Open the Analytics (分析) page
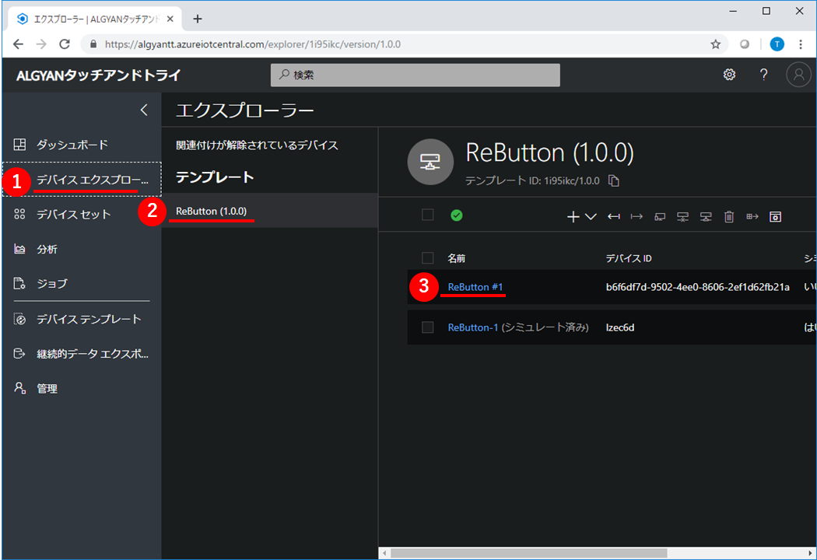This screenshot has height=560, width=817. [47, 249]
